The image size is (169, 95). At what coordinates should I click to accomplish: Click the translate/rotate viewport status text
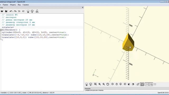(27, 93)
